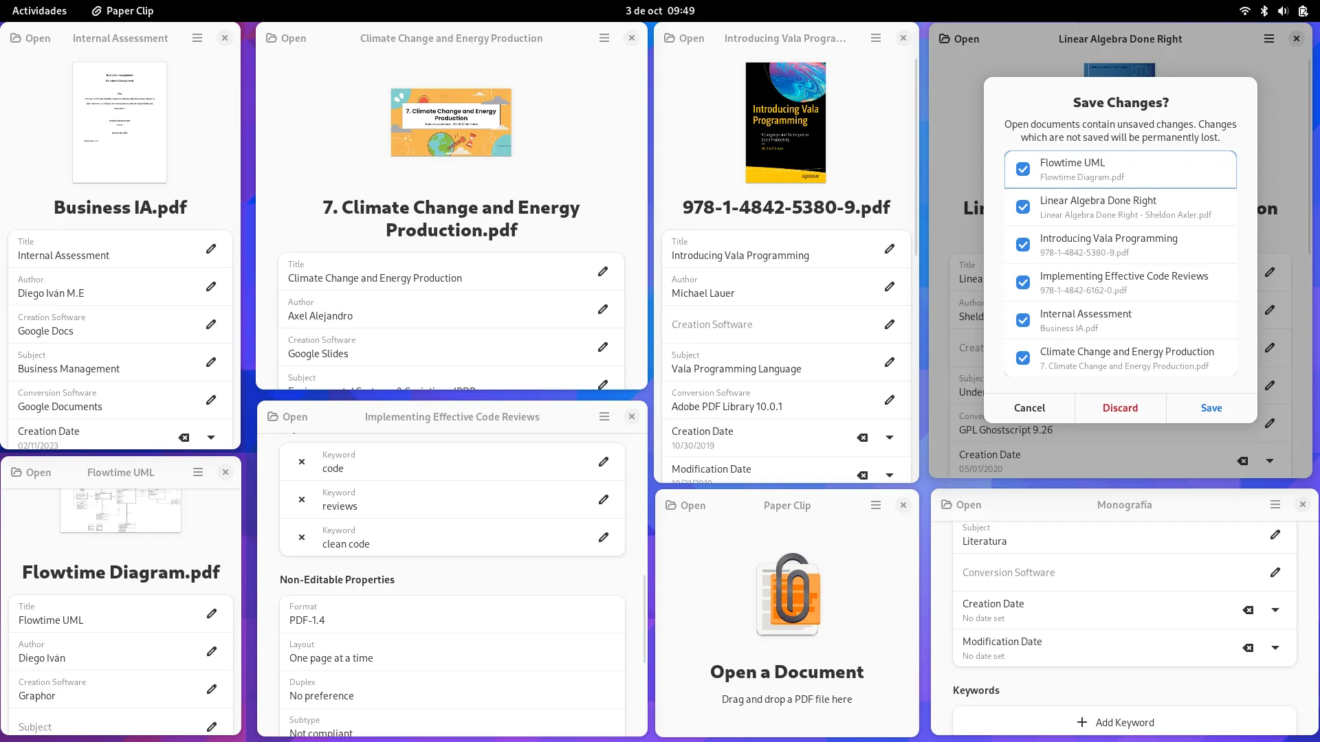Remove the 'reviews' keyword with X icon
The image size is (1320, 742).
coord(302,499)
